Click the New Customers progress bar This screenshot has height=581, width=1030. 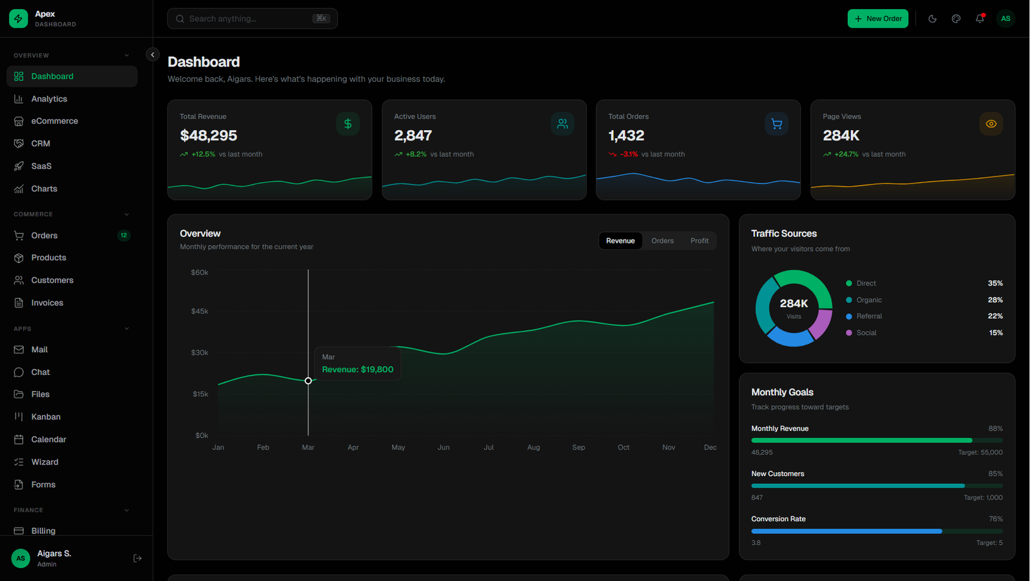point(877,486)
